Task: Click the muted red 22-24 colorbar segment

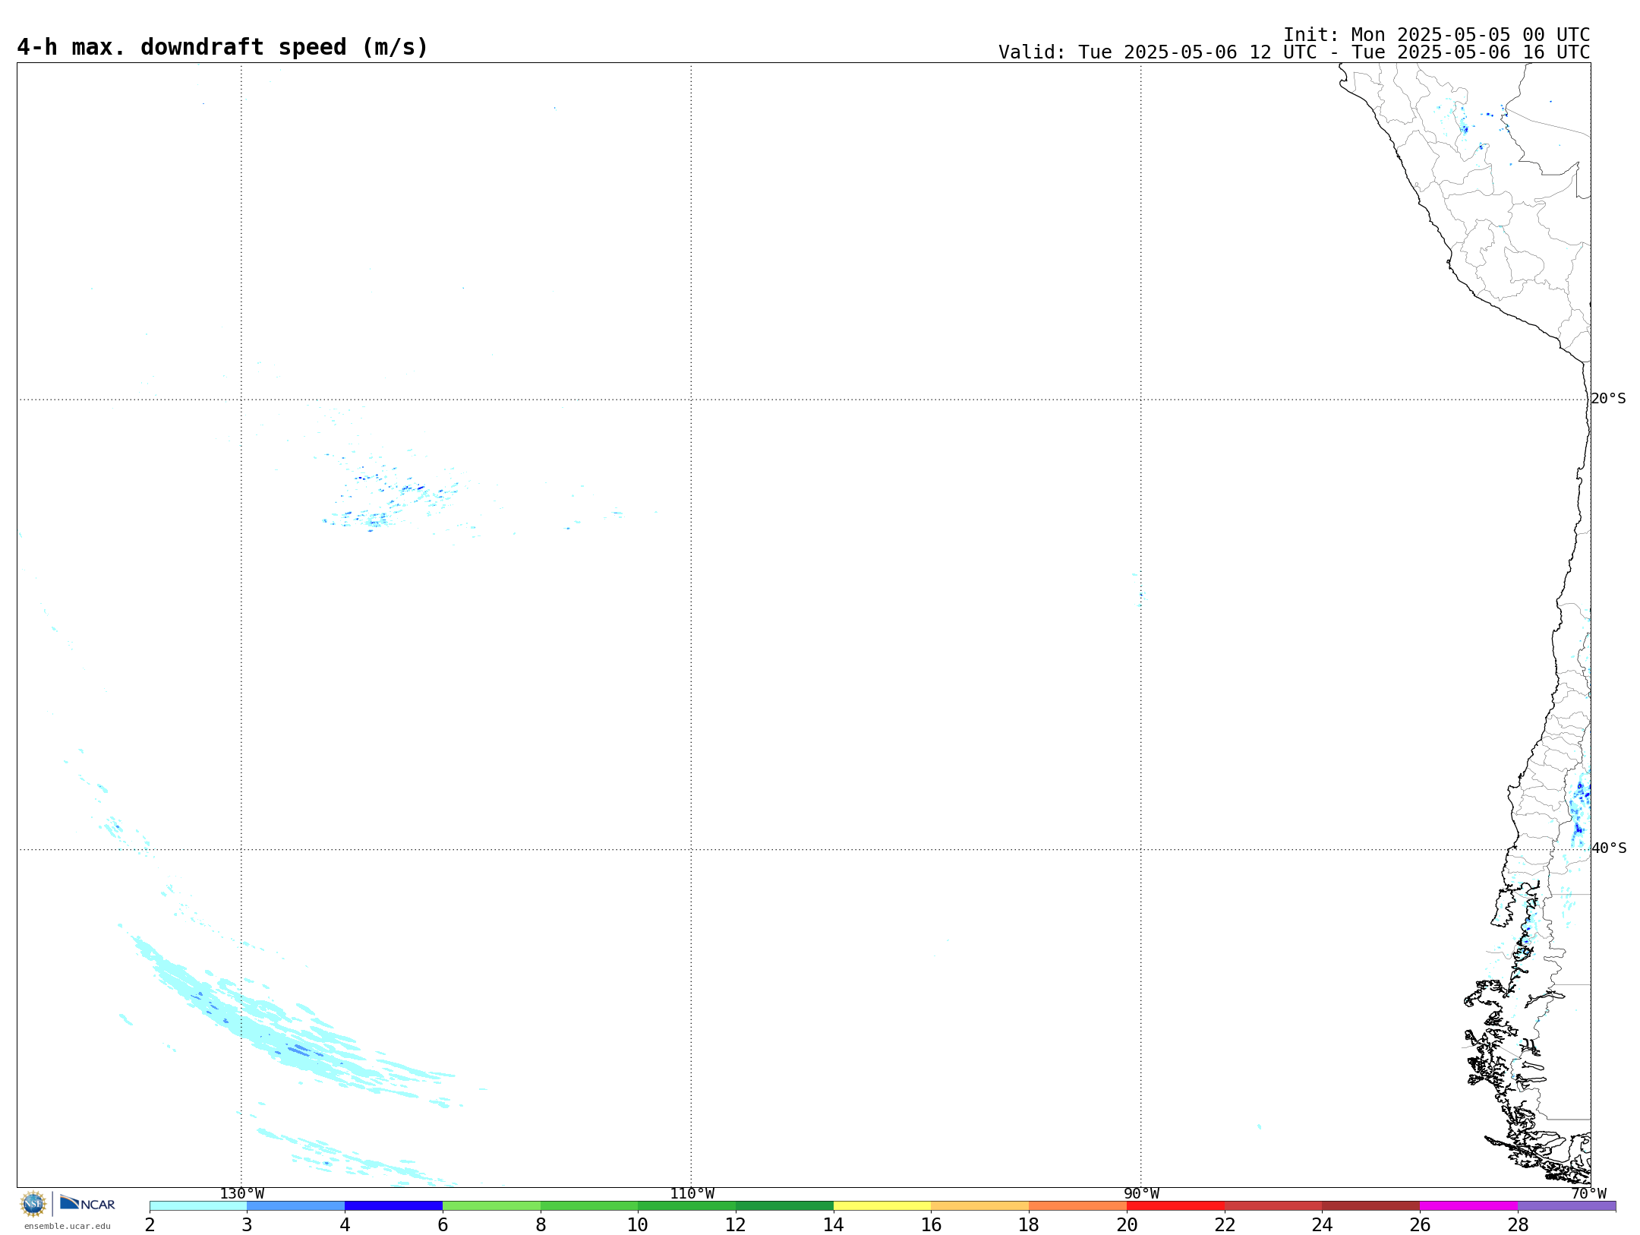Action: click(1273, 1206)
